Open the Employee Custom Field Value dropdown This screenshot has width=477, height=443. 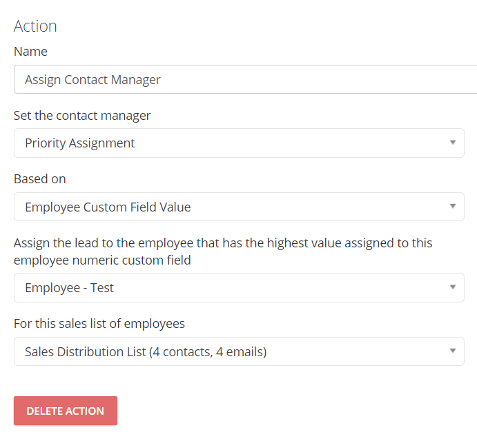pyautogui.click(x=239, y=207)
